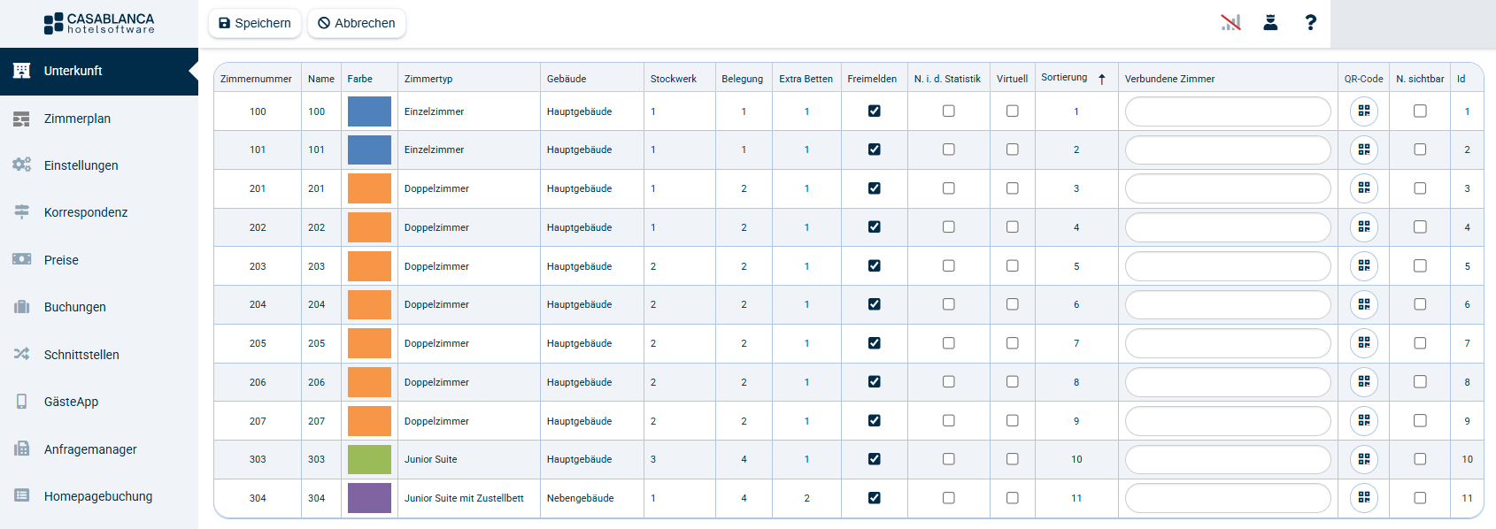
Task: Sort by Belegung column header
Action: (742, 79)
